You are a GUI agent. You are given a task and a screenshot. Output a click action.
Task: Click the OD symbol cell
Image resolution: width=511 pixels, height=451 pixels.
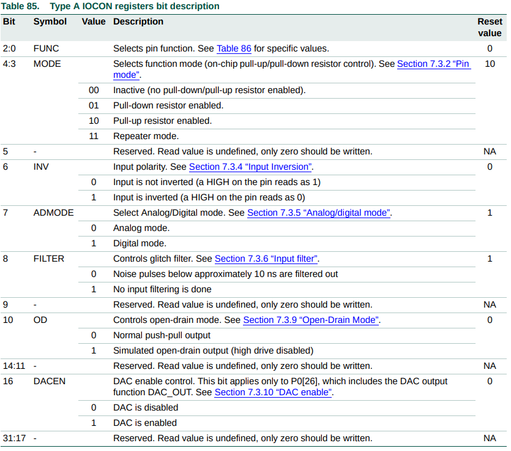(40, 320)
